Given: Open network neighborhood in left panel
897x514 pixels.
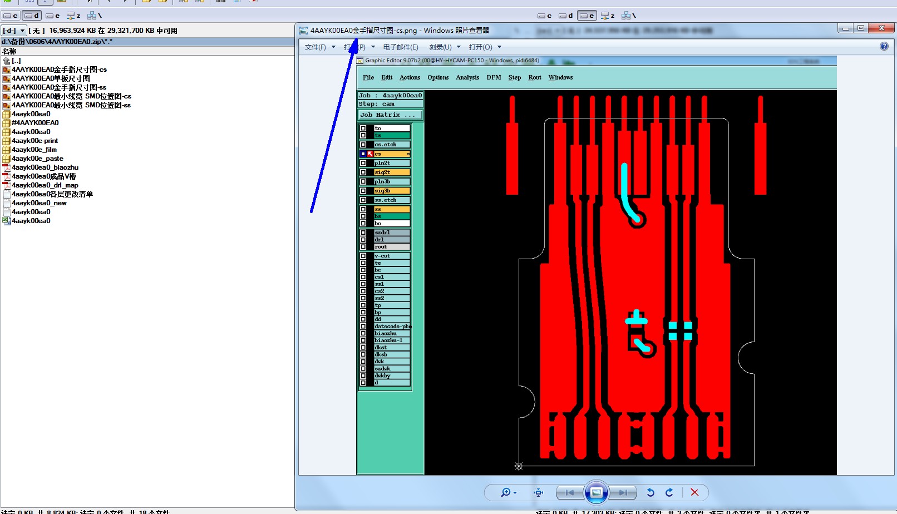Looking at the screenshot, I should 95,16.
